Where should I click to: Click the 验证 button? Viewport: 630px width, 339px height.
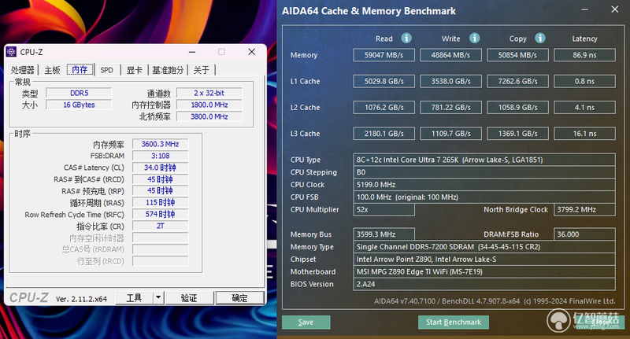pyautogui.click(x=189, y=297)
